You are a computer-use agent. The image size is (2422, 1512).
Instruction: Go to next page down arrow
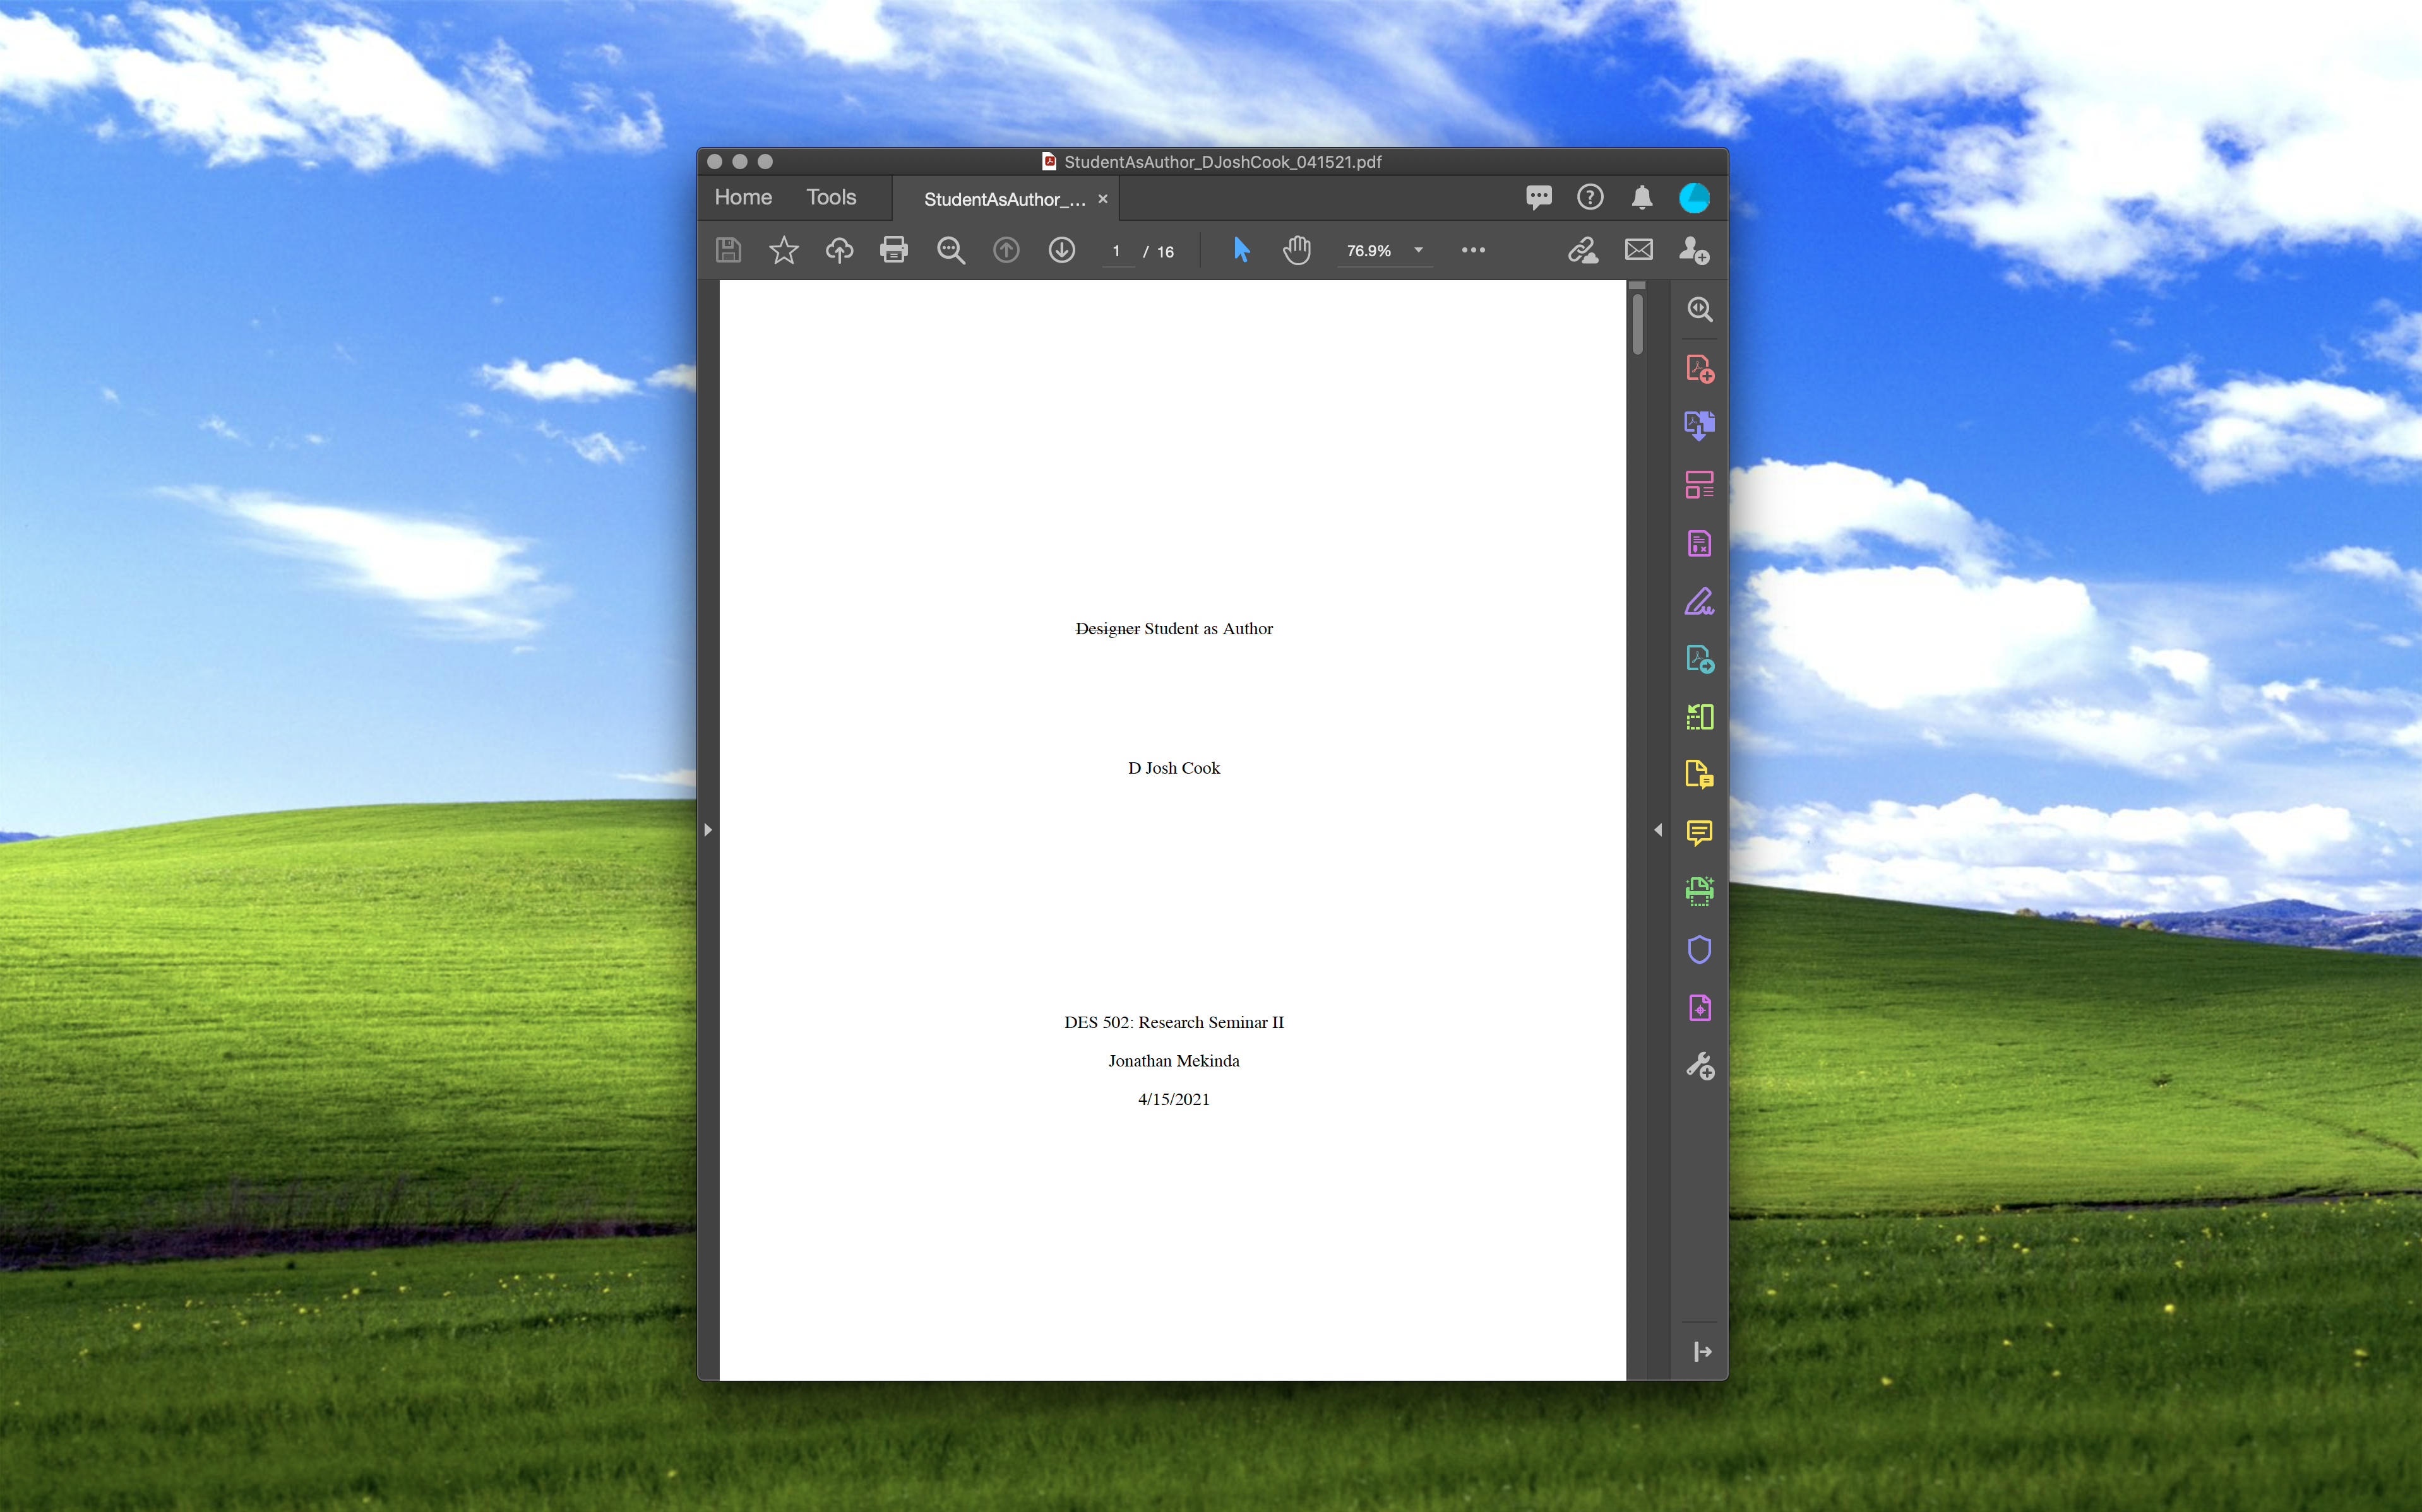coord(1061,250)
